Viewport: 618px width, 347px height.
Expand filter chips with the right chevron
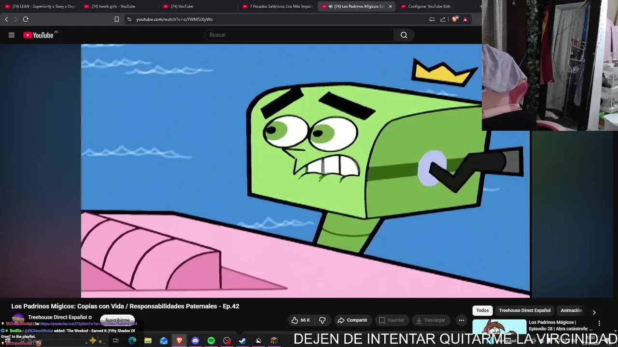click(594, 312)
